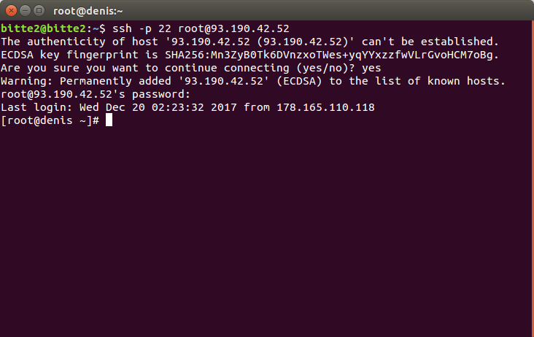Minimize the terminal window
This screenshot has height=337, width=534.
click(26, 11)
